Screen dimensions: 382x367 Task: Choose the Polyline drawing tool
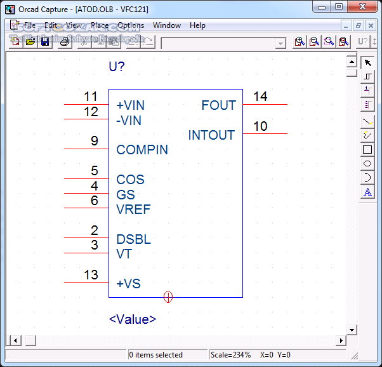367,135
